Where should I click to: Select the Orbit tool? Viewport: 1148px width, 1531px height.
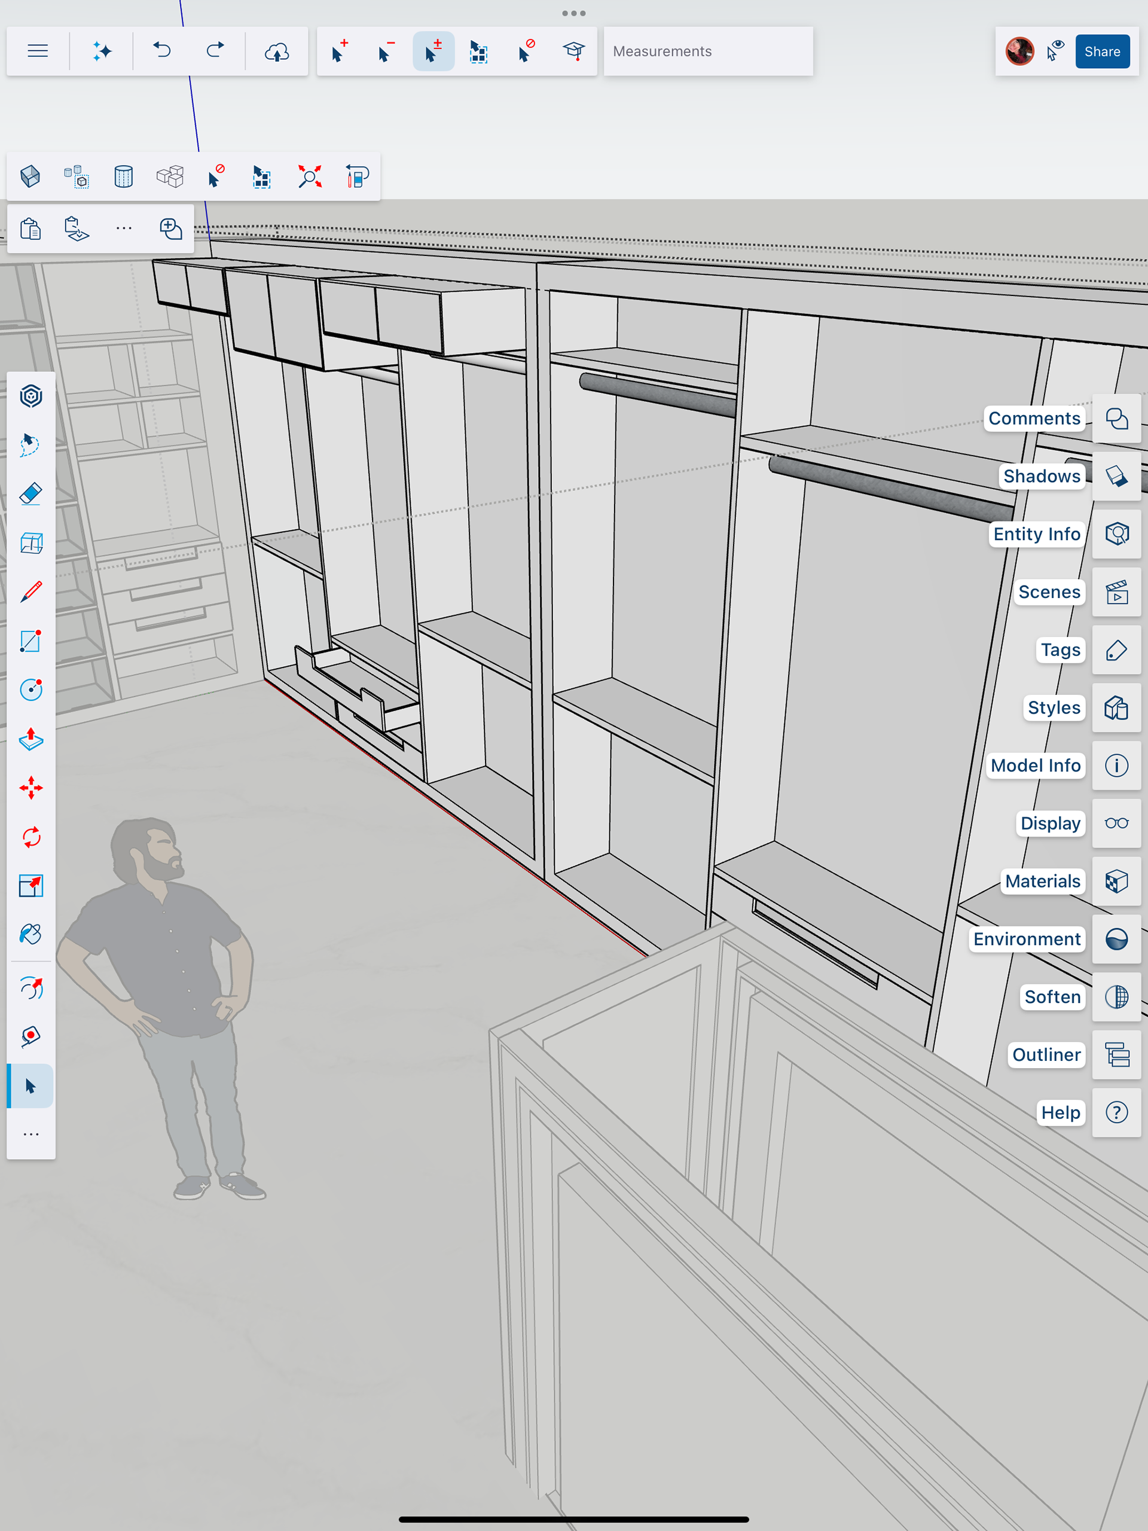[30, 989]
